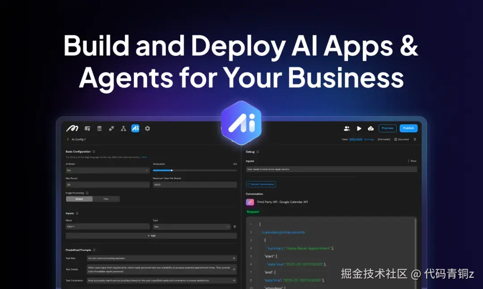The width and height of the screenshot is (483, 289).
Task: Click the Restart Conversation button
Action: click(x=261, y=184)
